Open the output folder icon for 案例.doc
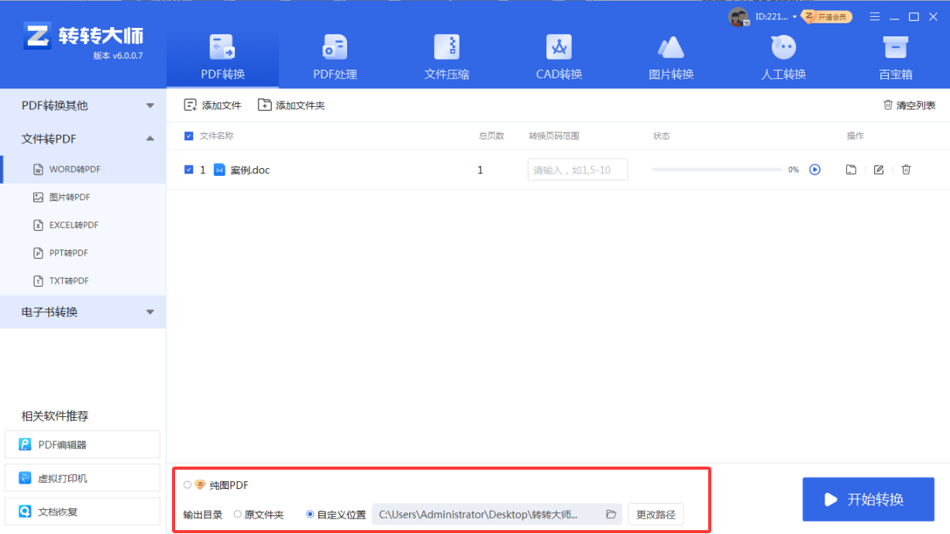Viewport: 950px width, 534px height. [x=851, y=170]
